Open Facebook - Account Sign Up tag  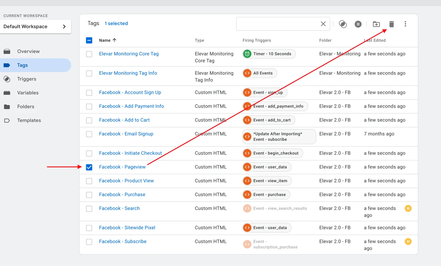pyautogui.click(x=130, y=92)
